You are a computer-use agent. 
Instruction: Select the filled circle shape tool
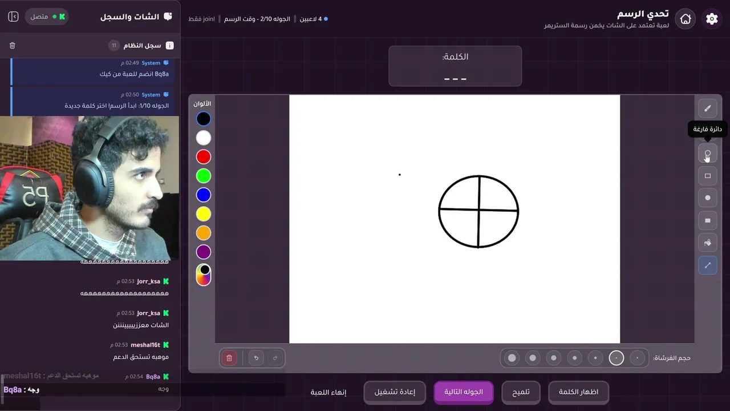708,198
